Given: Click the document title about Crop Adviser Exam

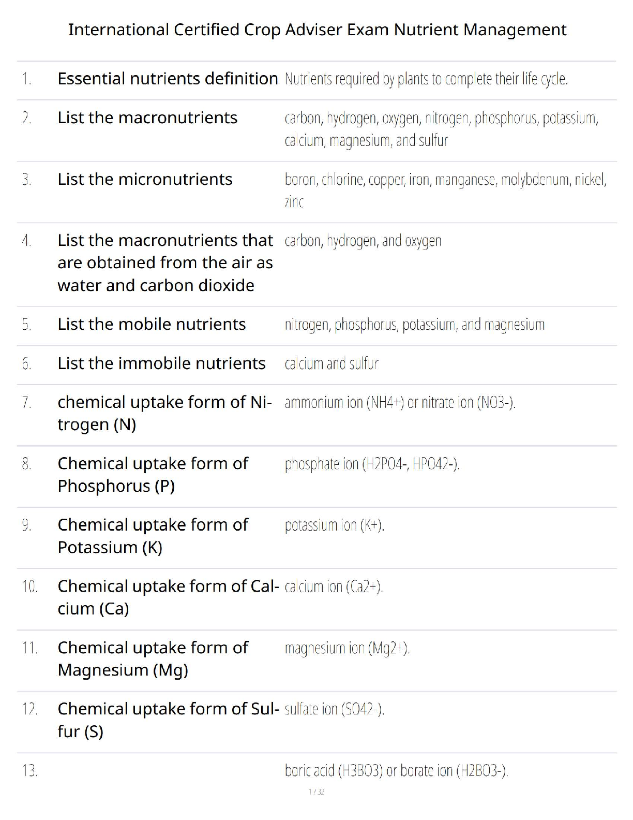Looking at the screenshot, I should coord(317,30).
